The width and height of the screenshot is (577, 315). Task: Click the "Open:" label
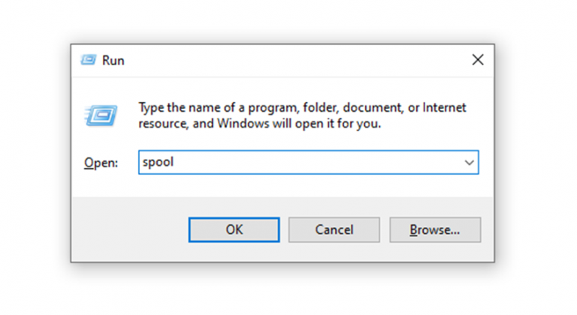(100, 163)
